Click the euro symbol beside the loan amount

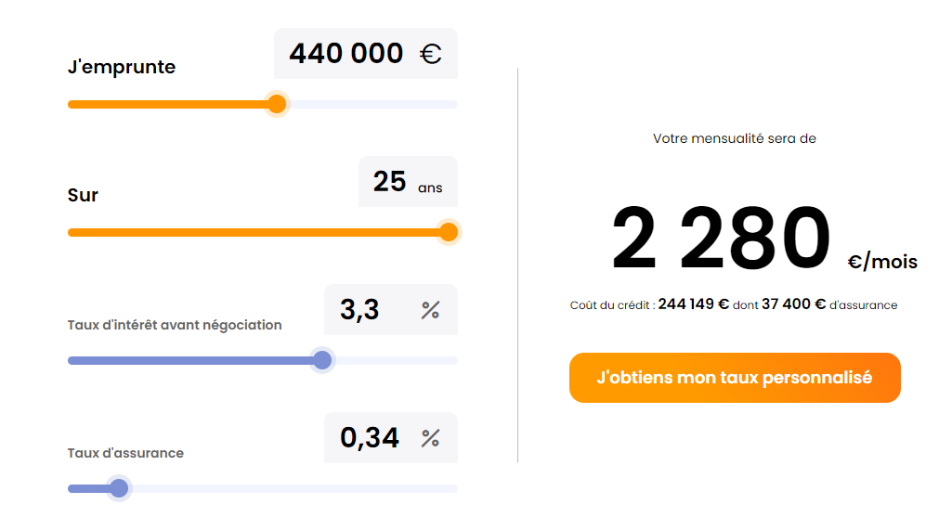pyautogui.click(x=430, y=54)
